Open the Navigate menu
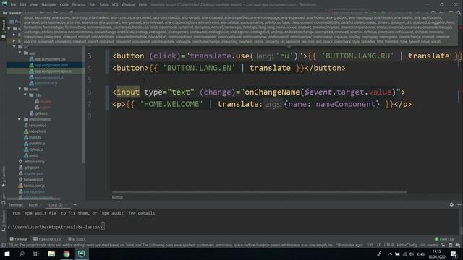Viewport: 463px width, 260px height. click(x=48, y=5)
